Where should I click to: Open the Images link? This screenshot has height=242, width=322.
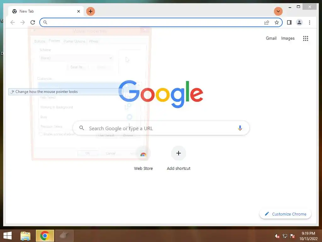288,38
